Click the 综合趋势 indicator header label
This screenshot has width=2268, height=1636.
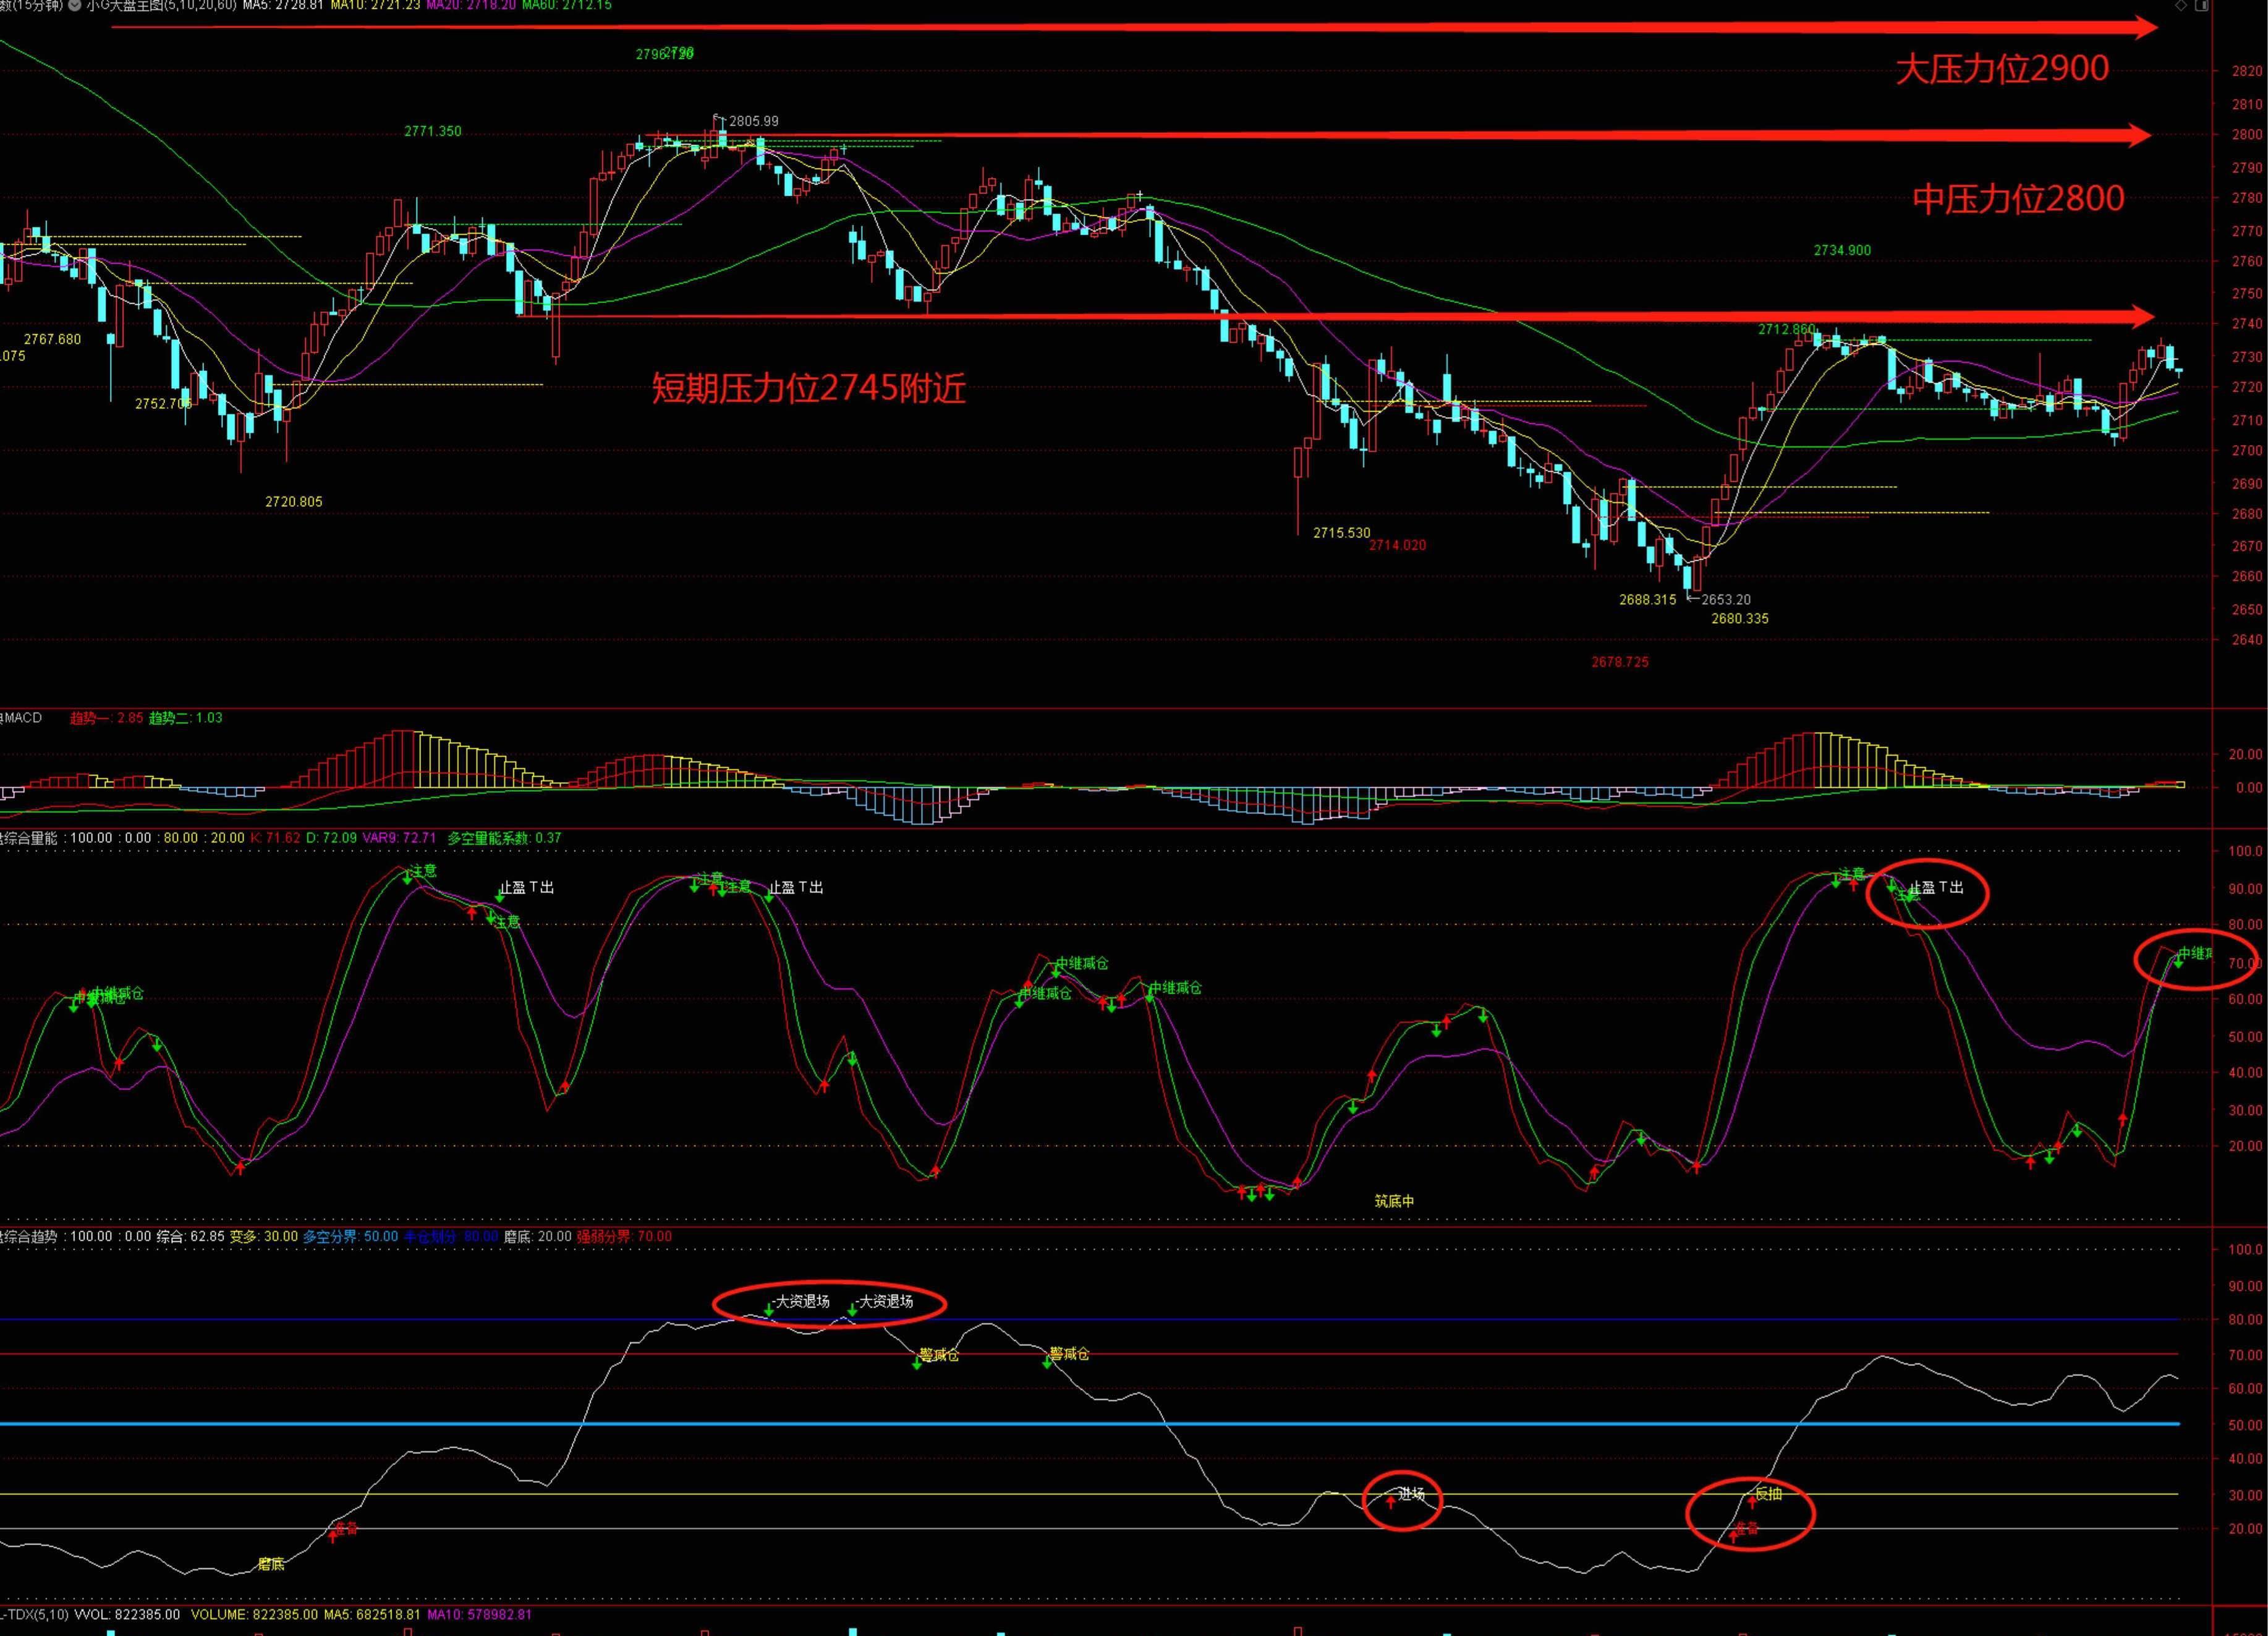[x=28, y=1237]
